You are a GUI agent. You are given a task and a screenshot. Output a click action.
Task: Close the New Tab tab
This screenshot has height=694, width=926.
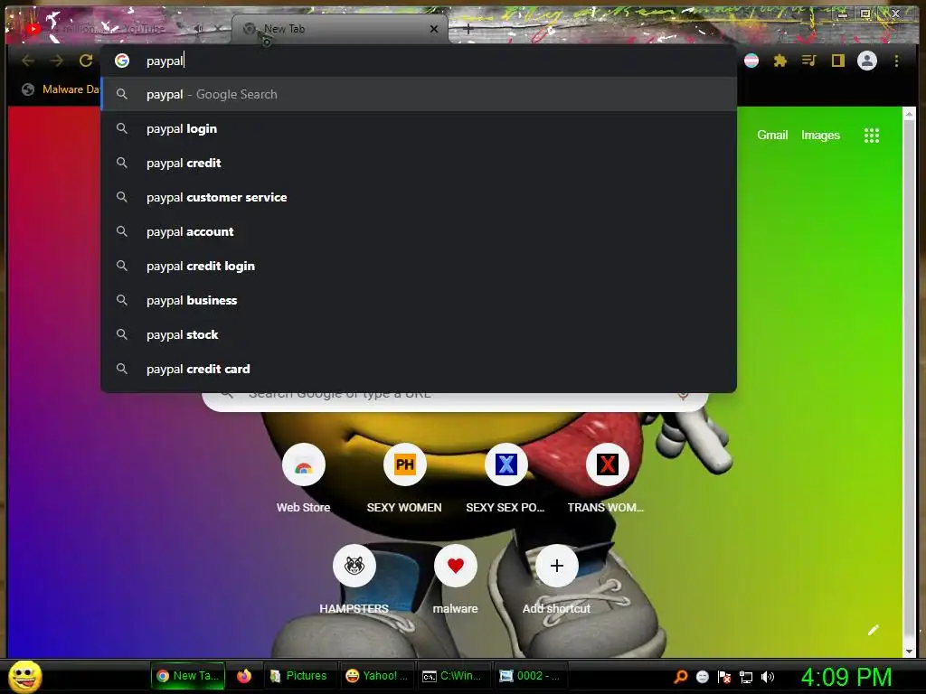[x=434, y=28]
